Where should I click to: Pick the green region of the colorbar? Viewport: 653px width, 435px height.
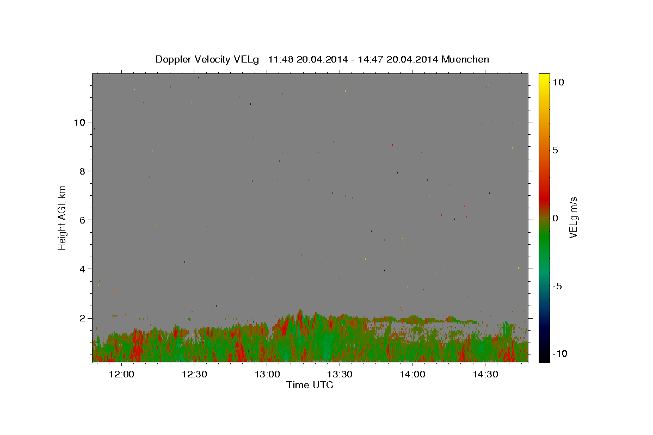(x=544, y=245)
